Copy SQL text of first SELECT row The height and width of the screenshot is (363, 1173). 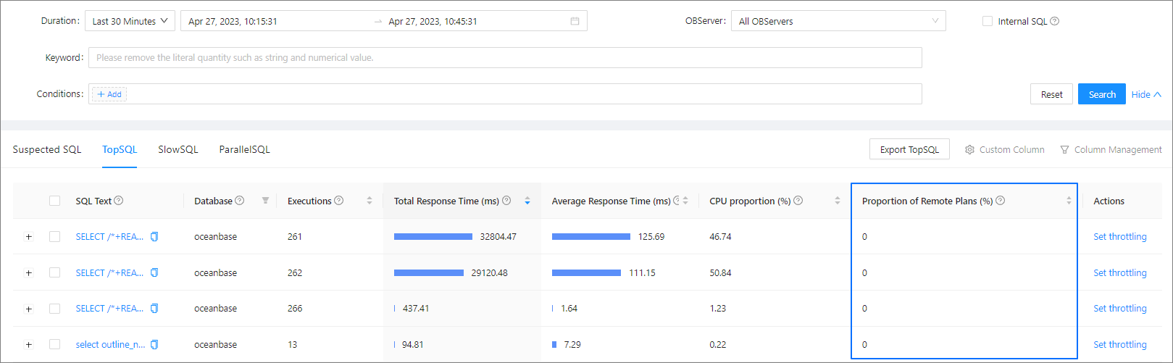(x=154, y=237)
